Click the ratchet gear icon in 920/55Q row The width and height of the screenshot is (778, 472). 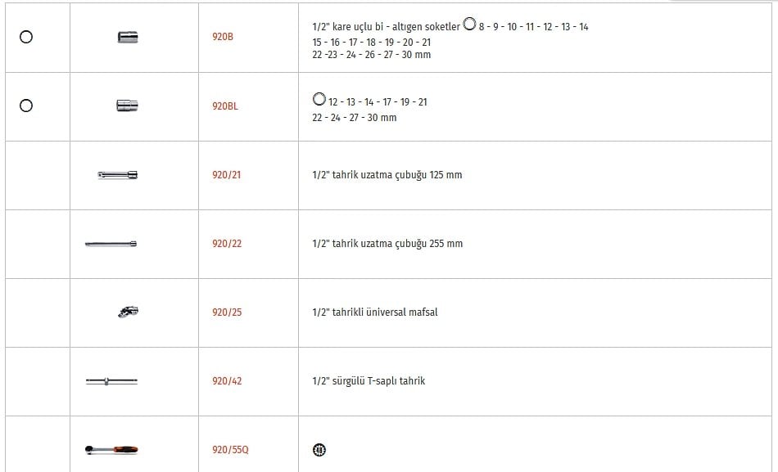point(319,450)
